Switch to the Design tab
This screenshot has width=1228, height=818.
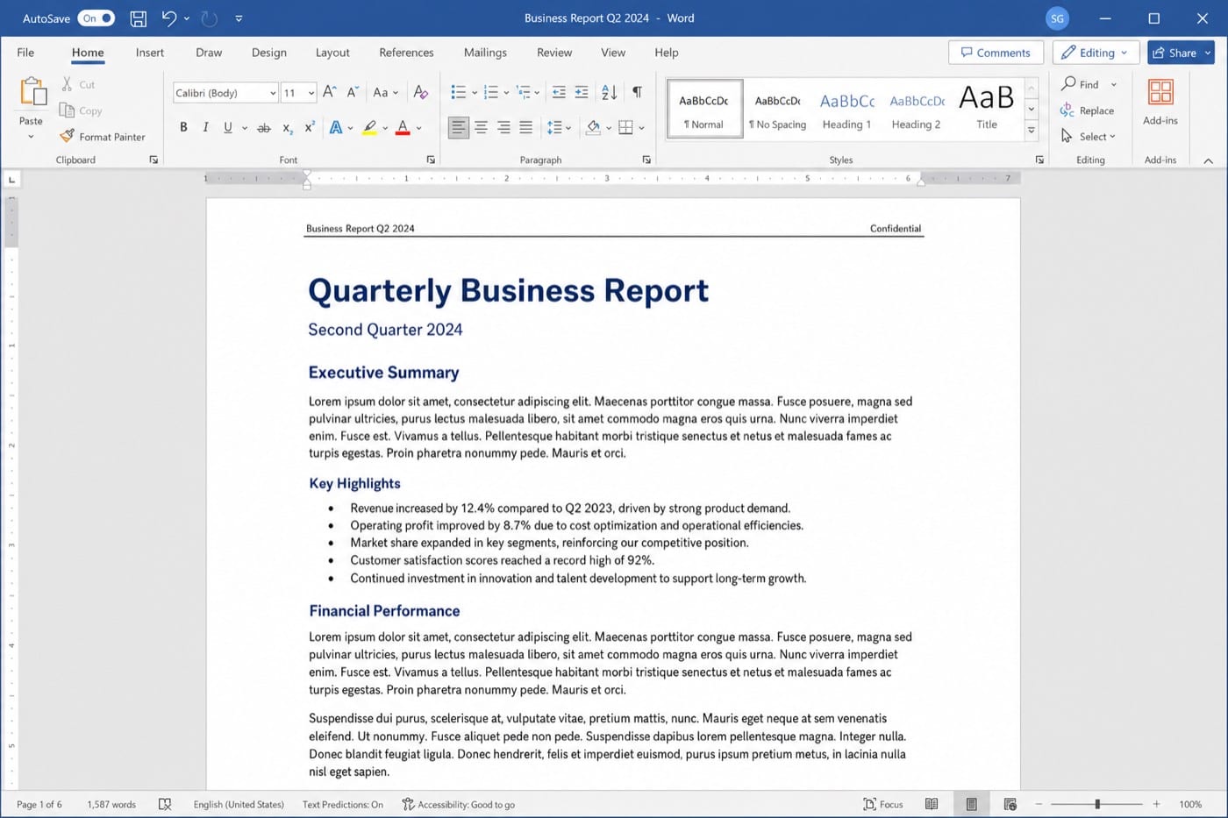[269, 53]
